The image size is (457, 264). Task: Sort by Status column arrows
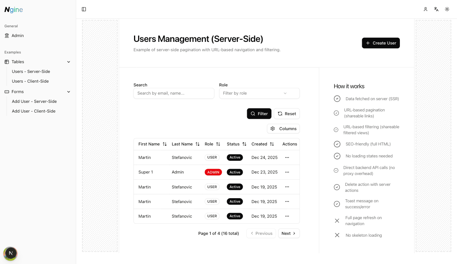tap(244, 144)
